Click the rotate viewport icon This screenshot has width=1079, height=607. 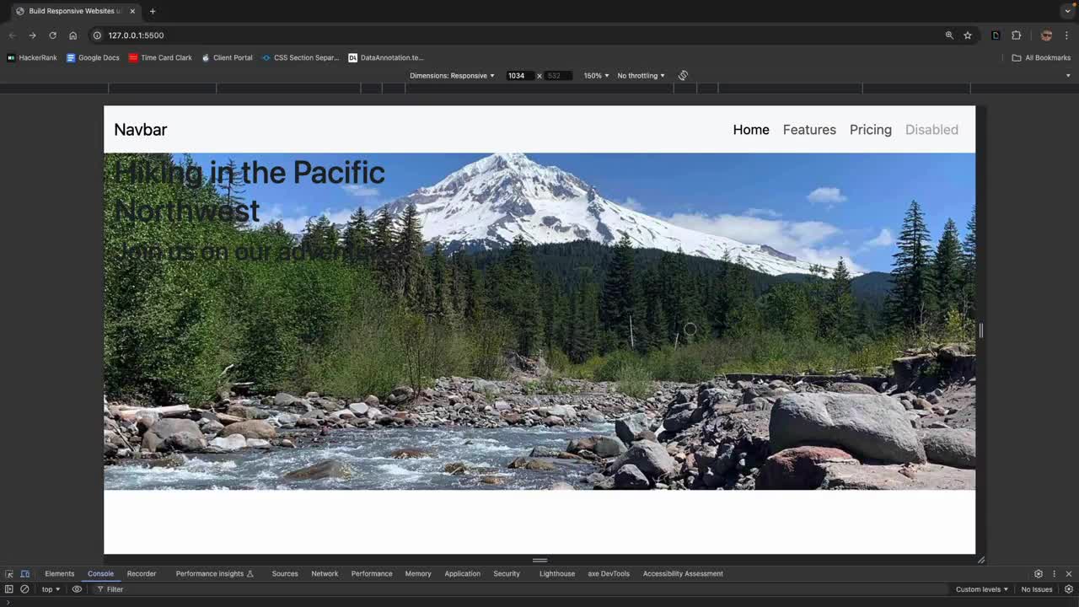[683, 76]
